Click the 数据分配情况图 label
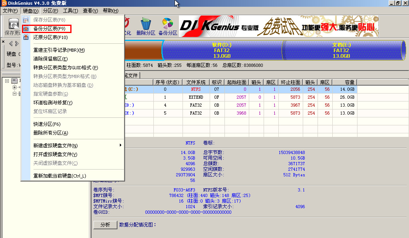 (137, 225)
